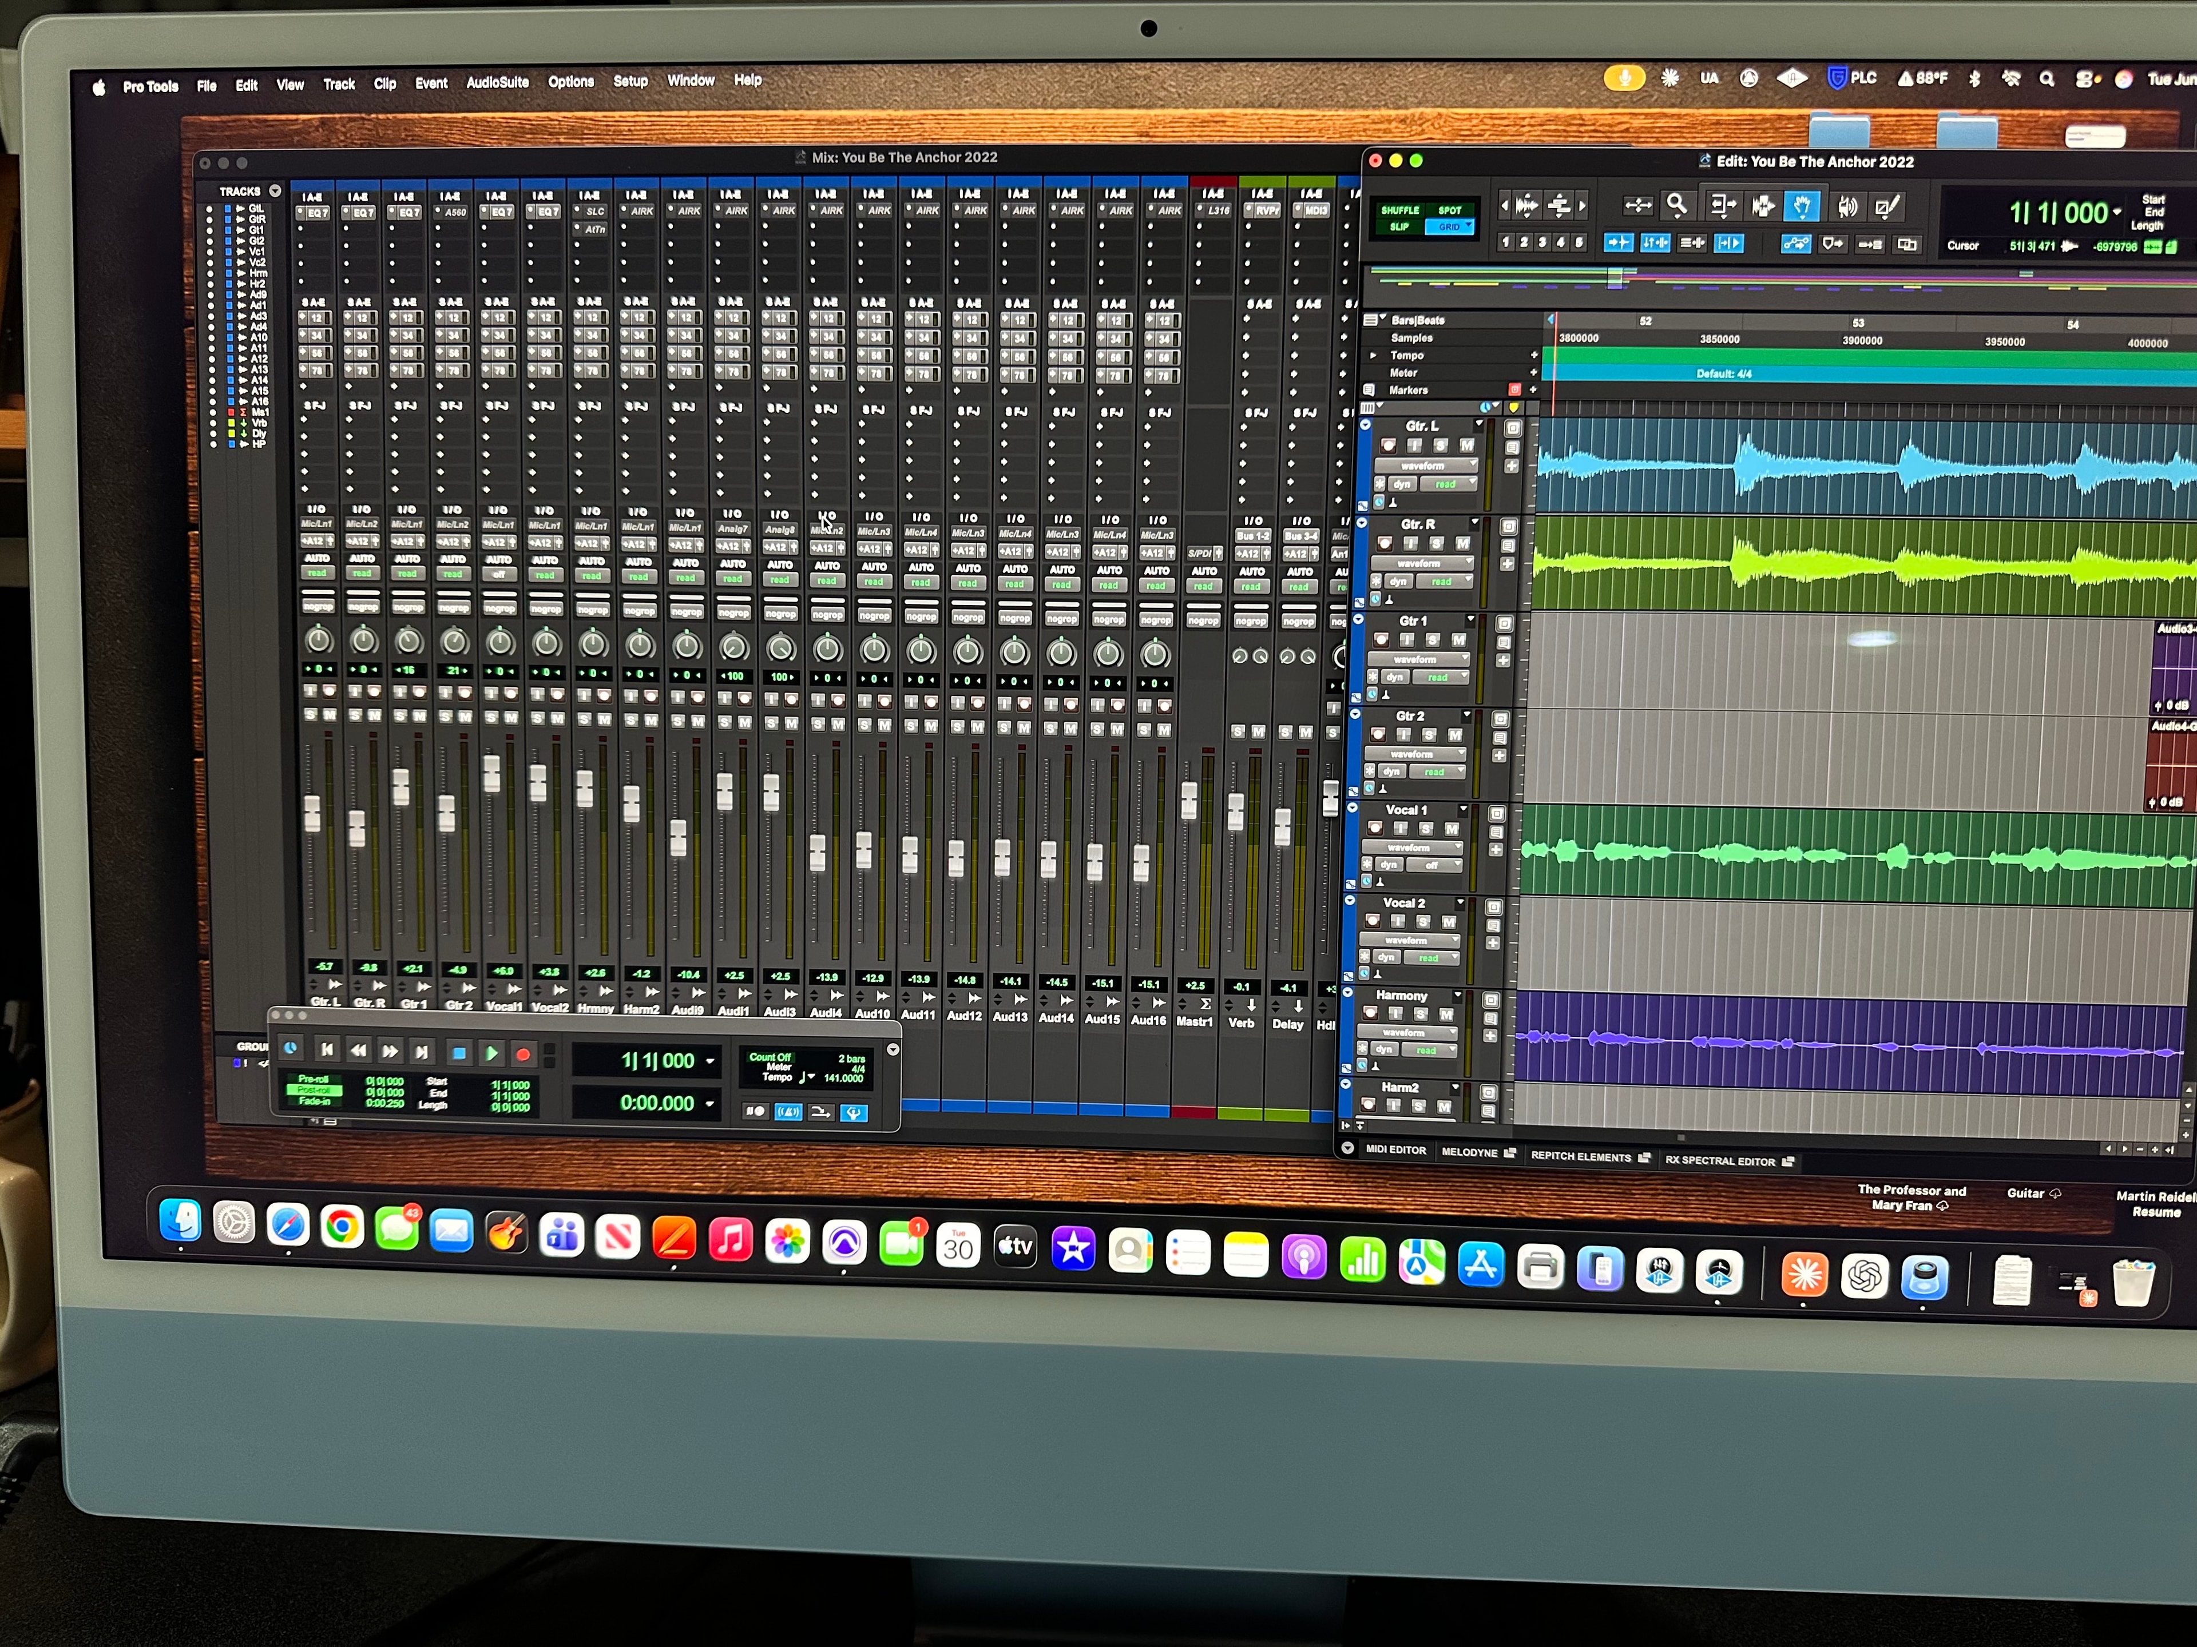The image size is (2197, 1647).
Task: Enable SLIP edit mode
Action: coord(1399,226)
